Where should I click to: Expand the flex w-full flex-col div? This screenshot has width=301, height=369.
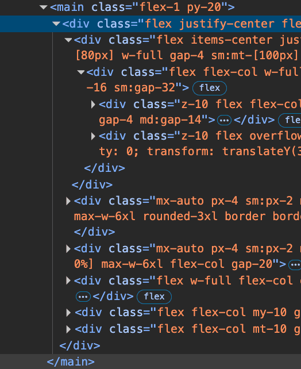68,280
